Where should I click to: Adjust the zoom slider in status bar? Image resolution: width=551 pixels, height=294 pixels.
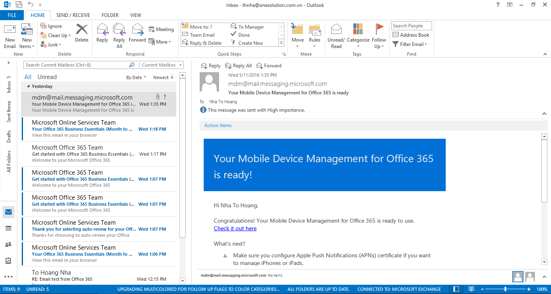click(505, 289)
